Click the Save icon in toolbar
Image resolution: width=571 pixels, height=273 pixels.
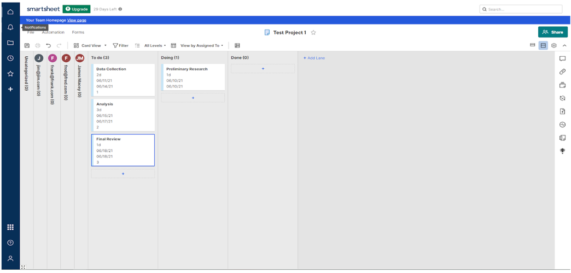(x=27, y=46)
